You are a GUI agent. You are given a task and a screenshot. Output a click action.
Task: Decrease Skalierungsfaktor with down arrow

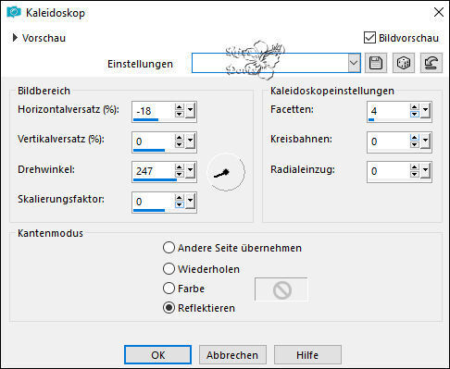click(x=180, y=204)
